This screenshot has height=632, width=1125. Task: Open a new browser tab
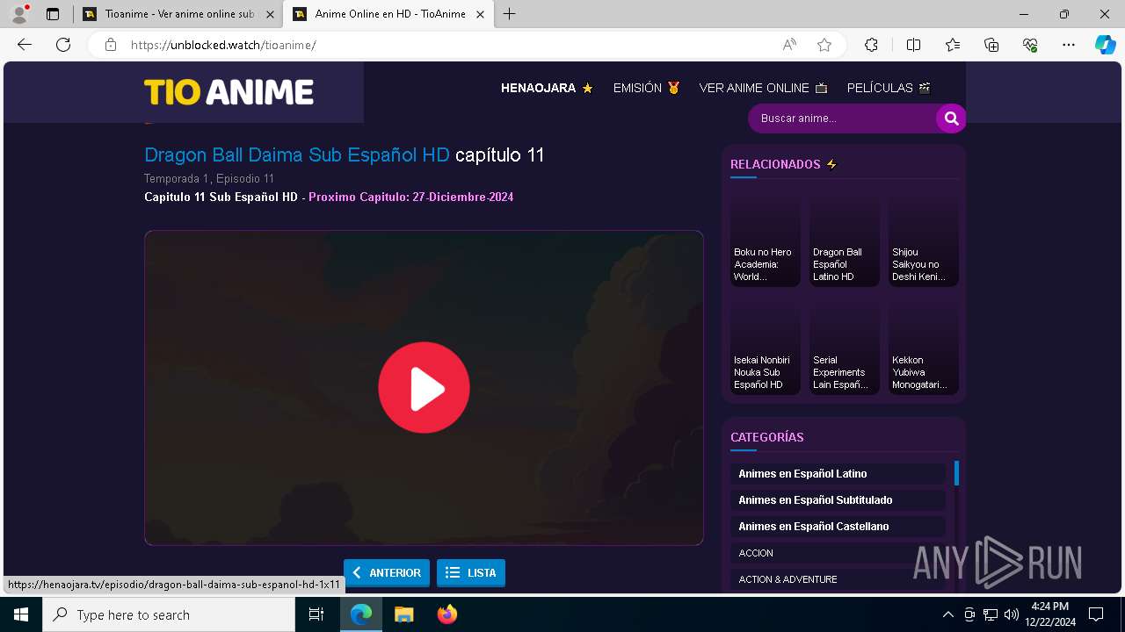(x=510, y=14)
